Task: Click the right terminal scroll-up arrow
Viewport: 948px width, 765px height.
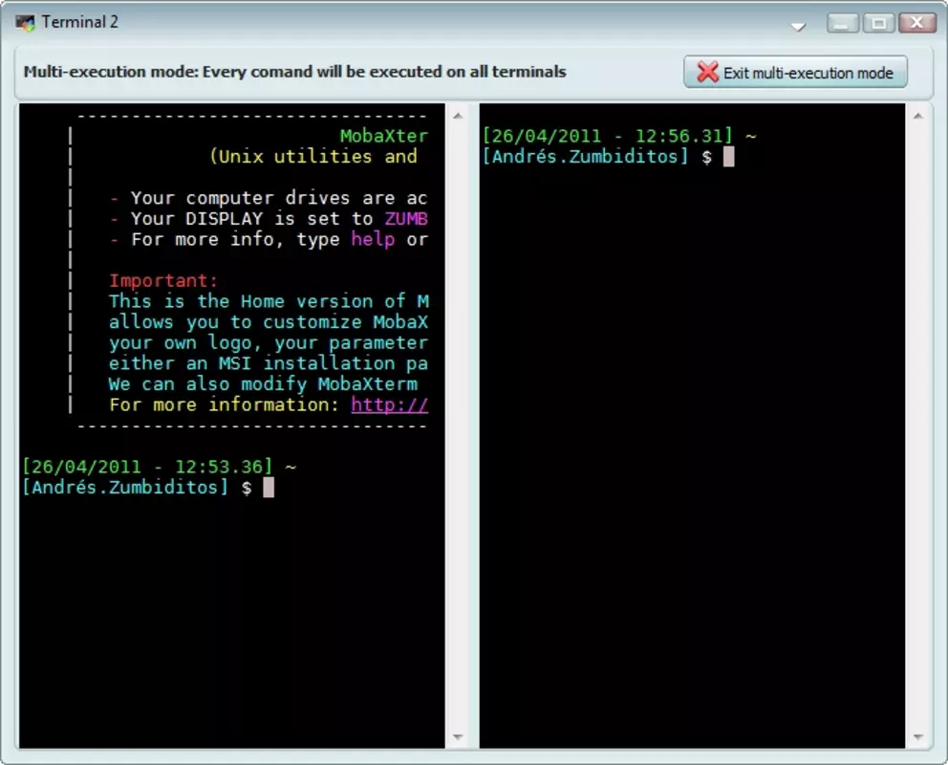Action: pos(918,116)
